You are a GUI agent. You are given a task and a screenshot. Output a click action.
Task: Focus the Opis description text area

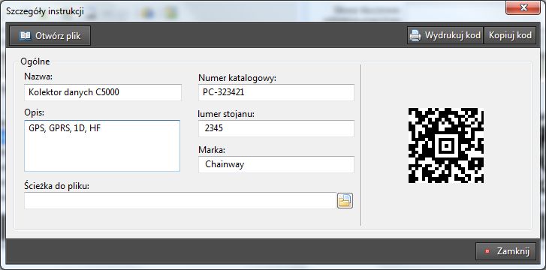point(102,145)
